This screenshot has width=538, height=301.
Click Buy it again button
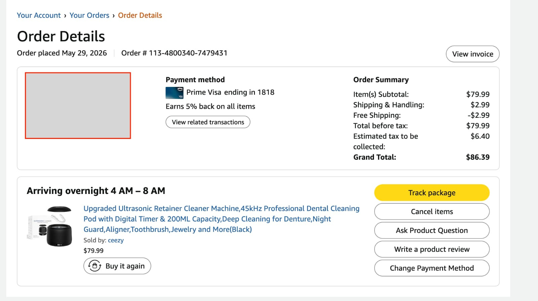[117, 266]
